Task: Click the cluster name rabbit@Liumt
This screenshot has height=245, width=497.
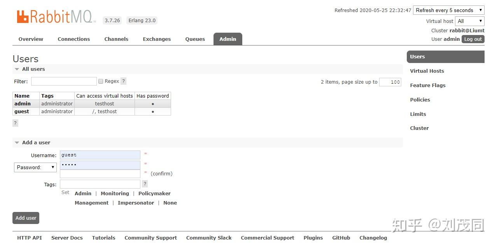Action: [x=467, y=30]
